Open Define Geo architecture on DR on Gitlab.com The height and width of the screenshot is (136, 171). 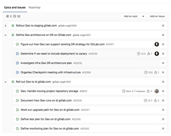tap(43, 35)
